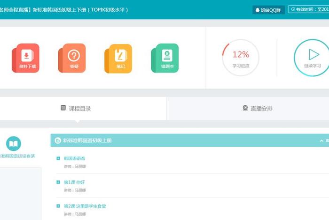The image size is (329, 220).
Task: Click the 继续学习 play button
Action: pos(312,58)
